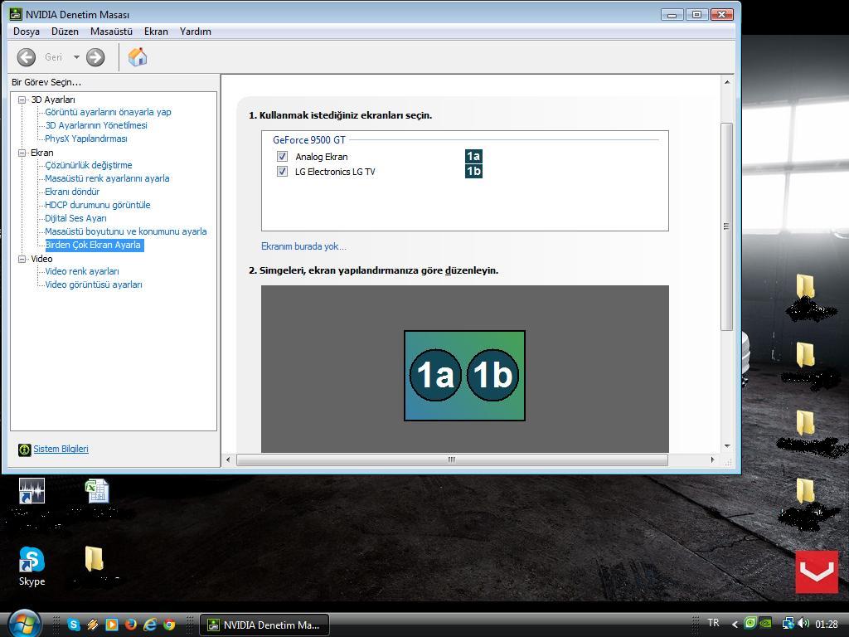Click the scroll-down arrow of the settings pane

[x=726, y=445]
